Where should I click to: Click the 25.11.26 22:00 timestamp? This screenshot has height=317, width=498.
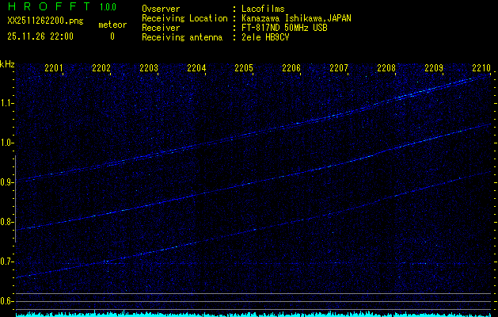[40, 36]
